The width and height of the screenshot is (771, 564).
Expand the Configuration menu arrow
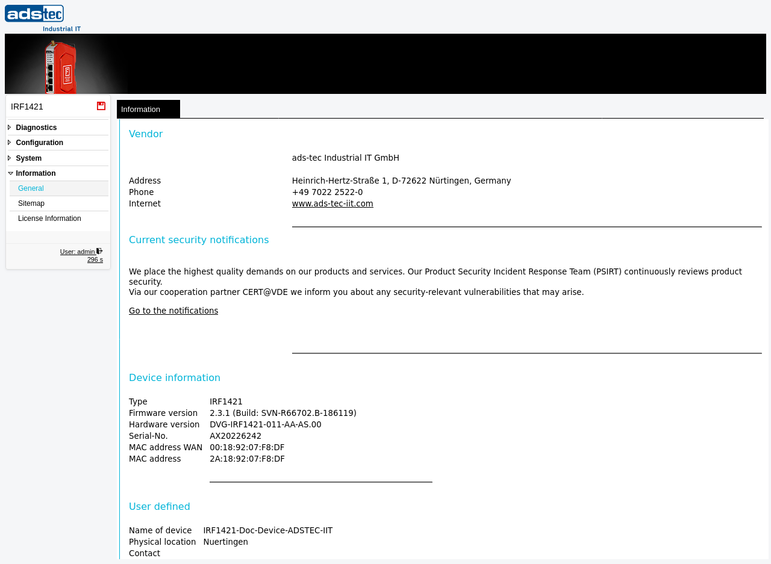(x=10, y=143)
